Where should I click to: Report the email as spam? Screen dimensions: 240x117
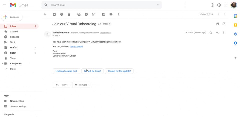61,14
